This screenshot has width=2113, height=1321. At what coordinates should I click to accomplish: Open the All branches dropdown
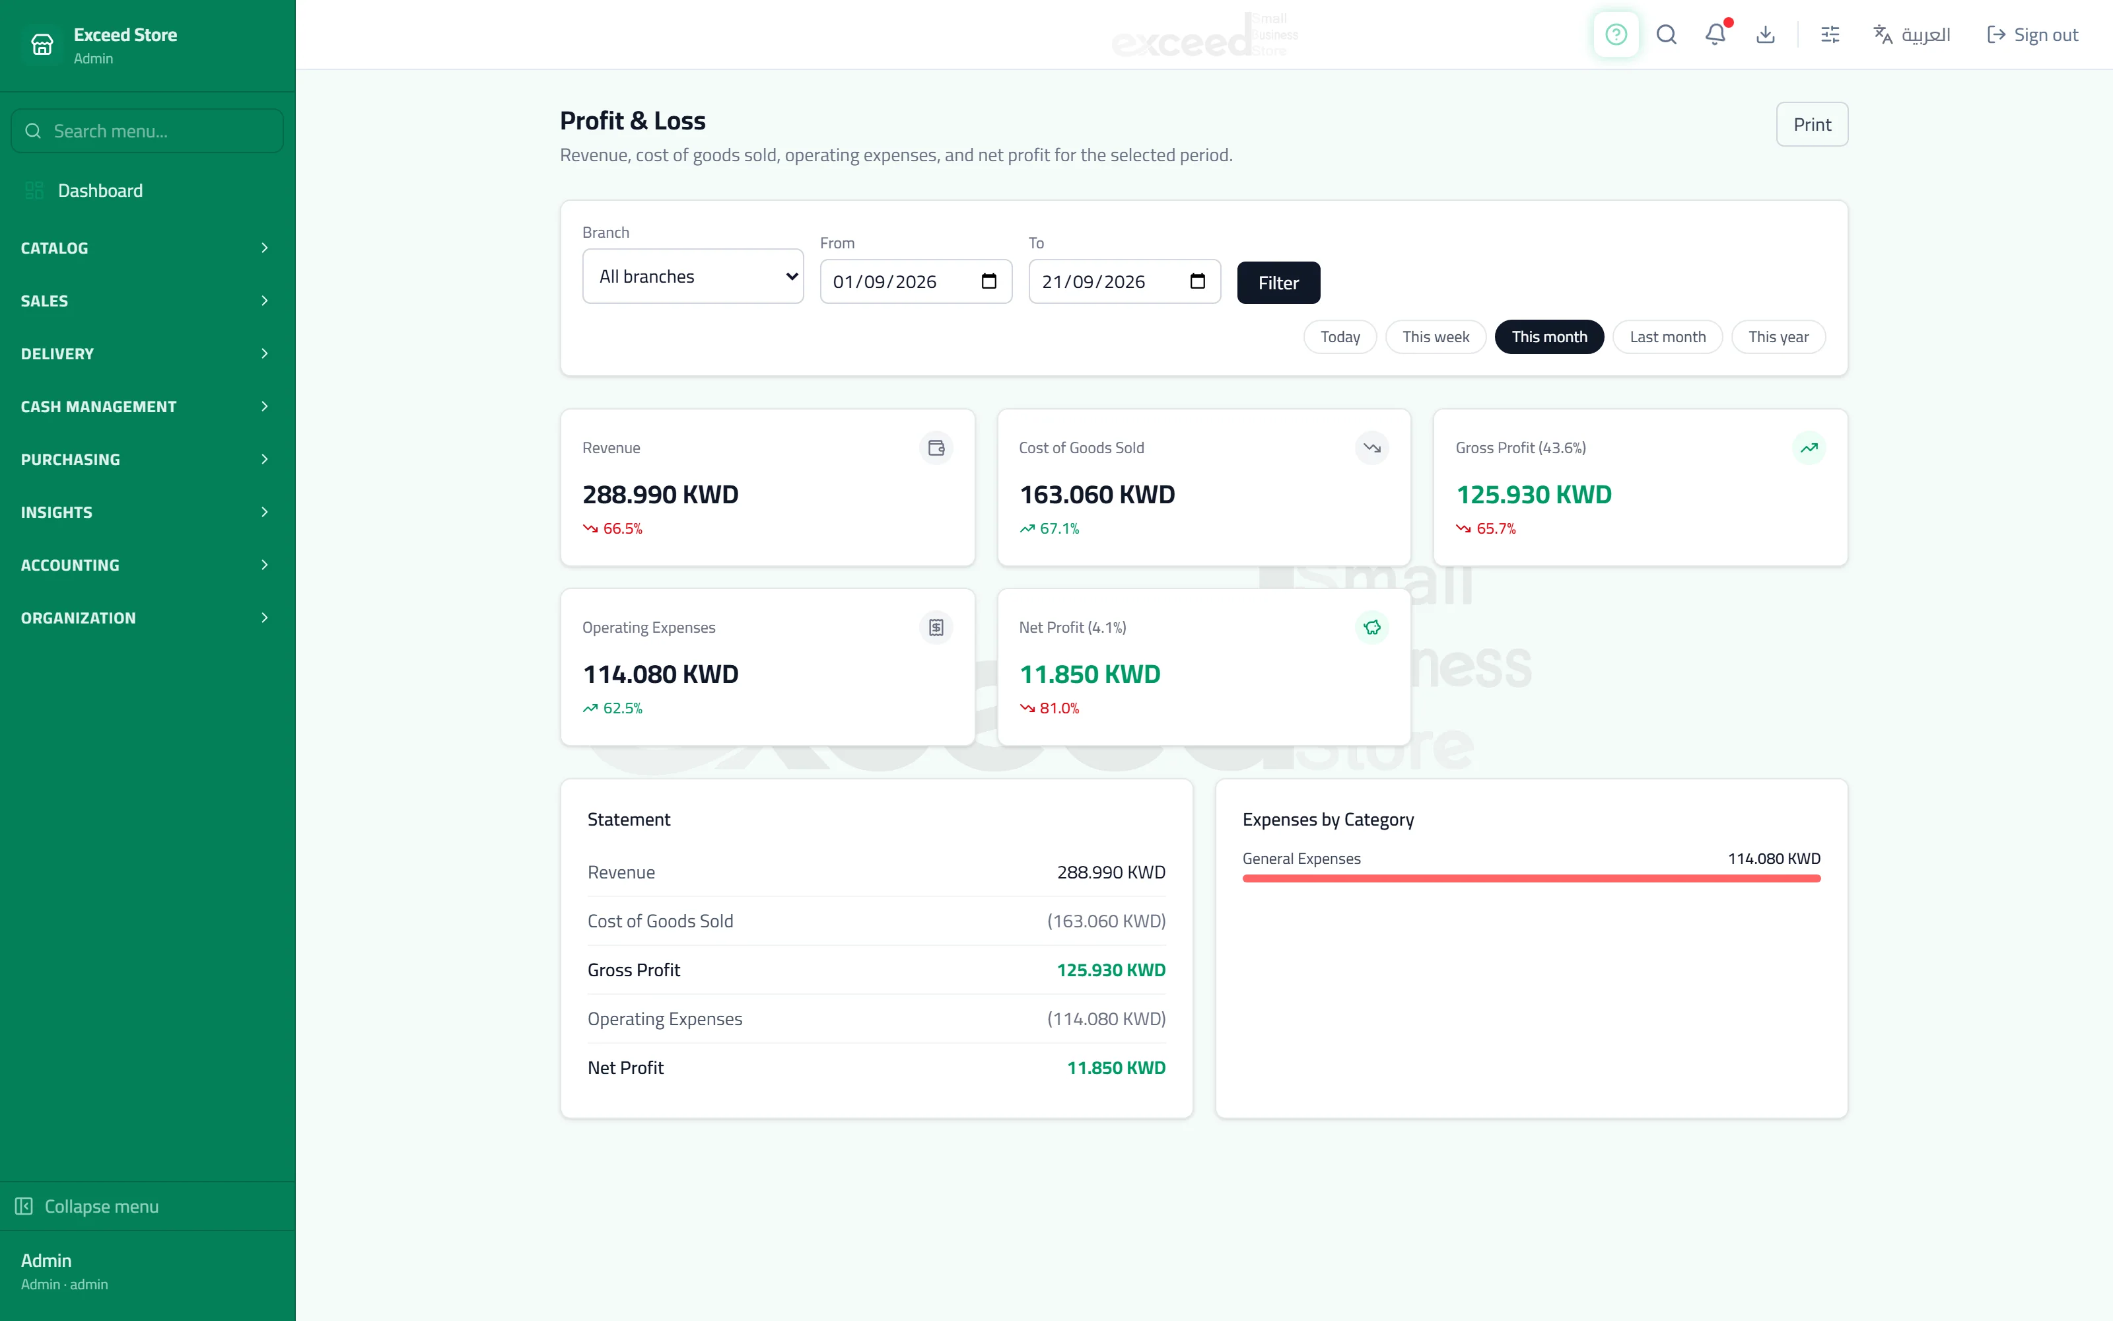pyautogui.click(x=693, y=276)
